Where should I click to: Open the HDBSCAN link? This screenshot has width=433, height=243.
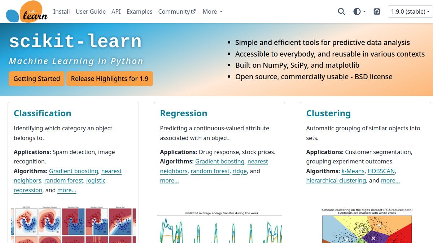[381, 171]
